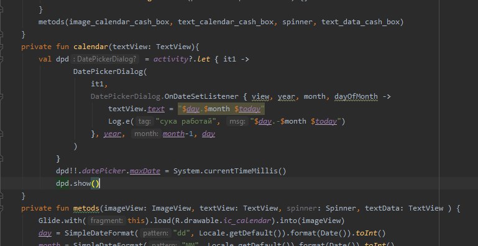The height and width of the screenshot is (246, 478).
Task: Click year parameter in the listener lambda
Action: tap(287, 96)
